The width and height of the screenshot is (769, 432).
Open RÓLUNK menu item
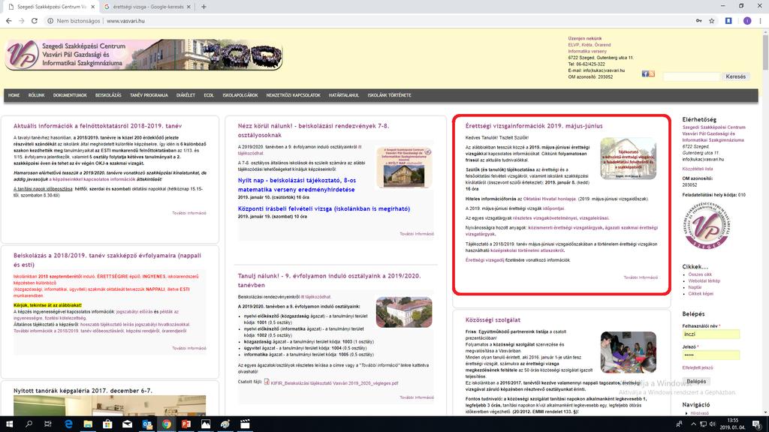36,95
